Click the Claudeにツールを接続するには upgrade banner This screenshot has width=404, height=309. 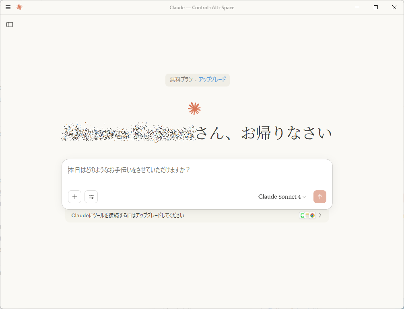tap(197, 215)
